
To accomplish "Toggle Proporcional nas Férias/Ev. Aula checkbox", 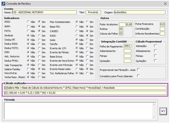I will pos(138,69).
